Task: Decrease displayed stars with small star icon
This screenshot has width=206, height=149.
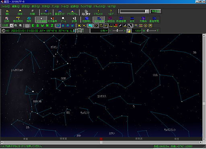Action: (x=84, y=26)
